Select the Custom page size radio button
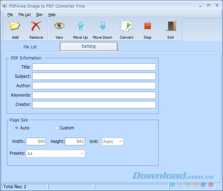 [x=57, y=128]
